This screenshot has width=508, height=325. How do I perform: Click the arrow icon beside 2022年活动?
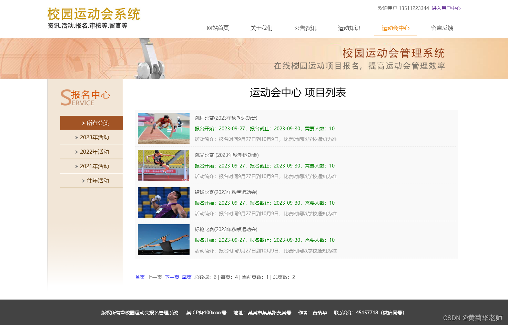(x=77, y=152)
